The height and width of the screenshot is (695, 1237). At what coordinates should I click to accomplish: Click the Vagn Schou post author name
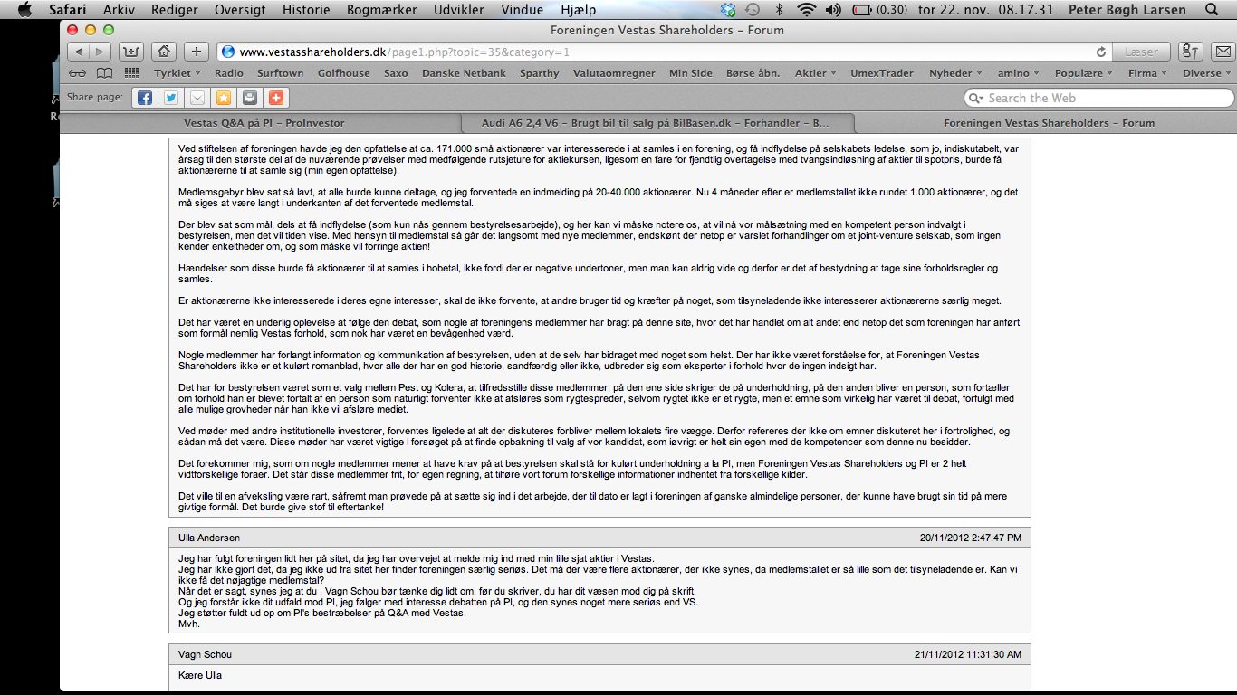[204, 654]
